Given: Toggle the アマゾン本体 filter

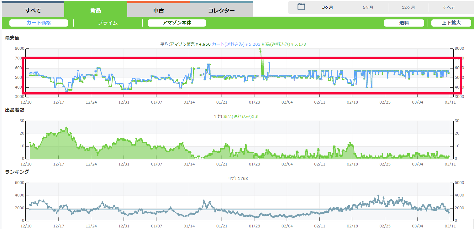Looking at the screenshot, I should click(177, 23).
